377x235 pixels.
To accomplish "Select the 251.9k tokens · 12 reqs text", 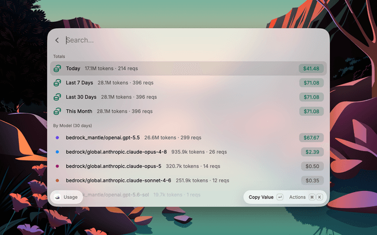I will [x=203, y=180].
